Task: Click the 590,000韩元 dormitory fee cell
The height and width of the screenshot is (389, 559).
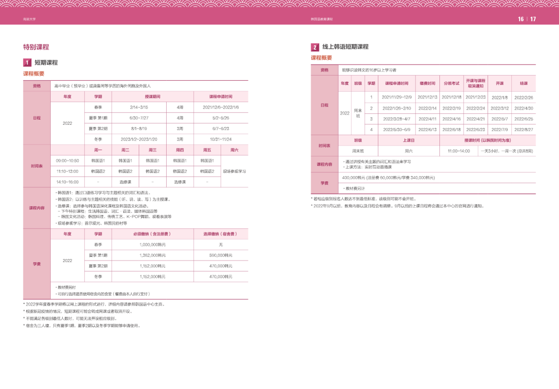Action: pos(221,255)
